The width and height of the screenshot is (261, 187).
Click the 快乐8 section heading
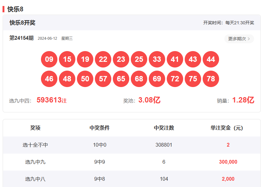point(15,9)
